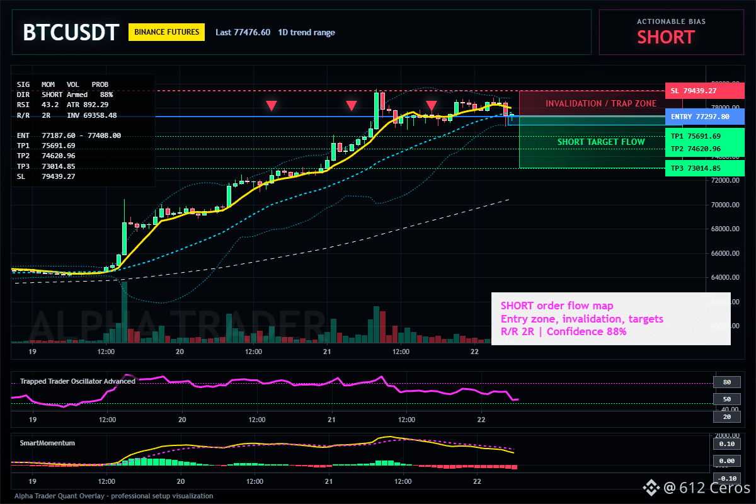Click the 1D trend range text
Image resolution: width=756 pixels, height=504 pixels.
coord(306,32)
